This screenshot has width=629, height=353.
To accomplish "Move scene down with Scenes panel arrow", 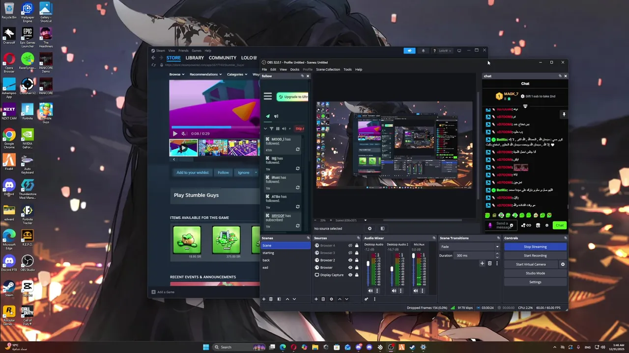I will tap(294, 299).
